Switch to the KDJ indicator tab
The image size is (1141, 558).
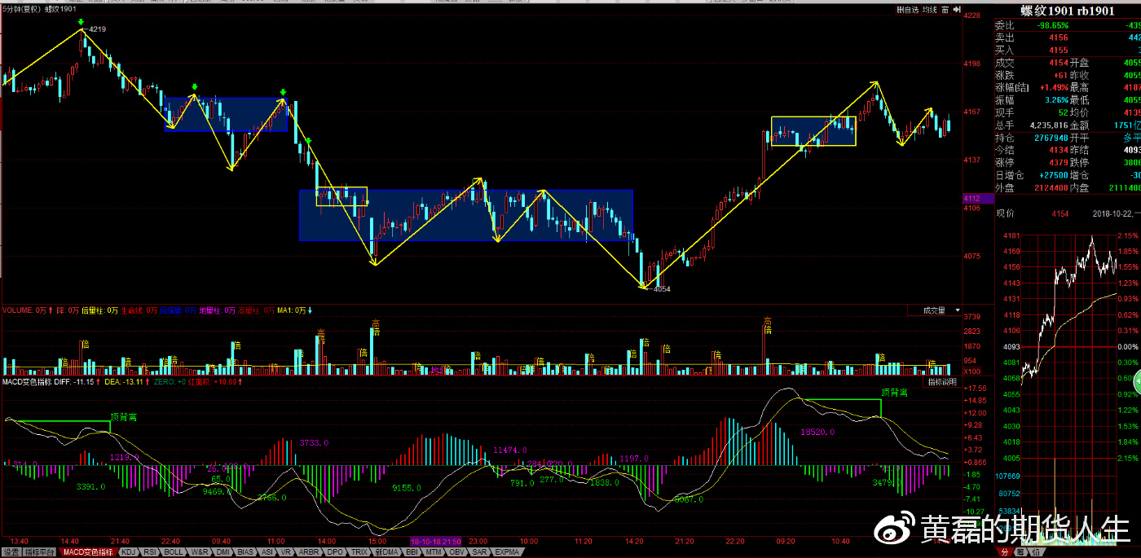[x=129, y=551]
